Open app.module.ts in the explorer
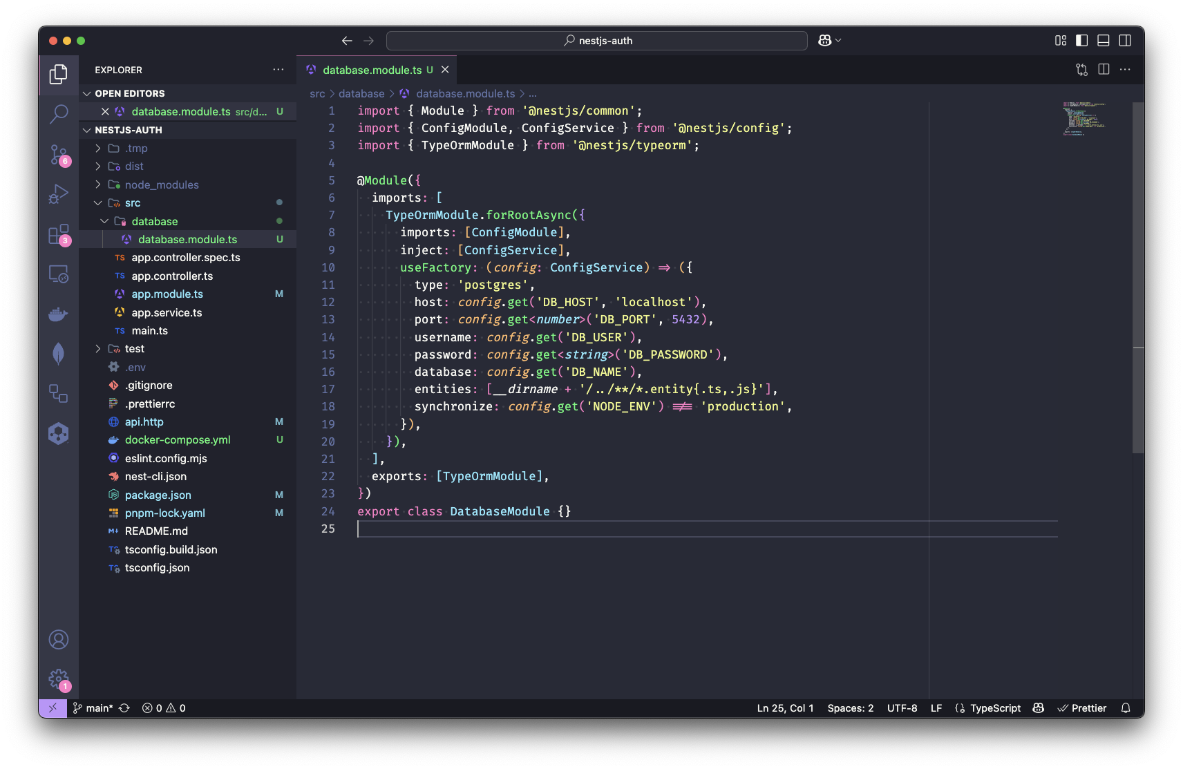The height and width of the screenshot is (769, 1183). click(x=188, y=294)
